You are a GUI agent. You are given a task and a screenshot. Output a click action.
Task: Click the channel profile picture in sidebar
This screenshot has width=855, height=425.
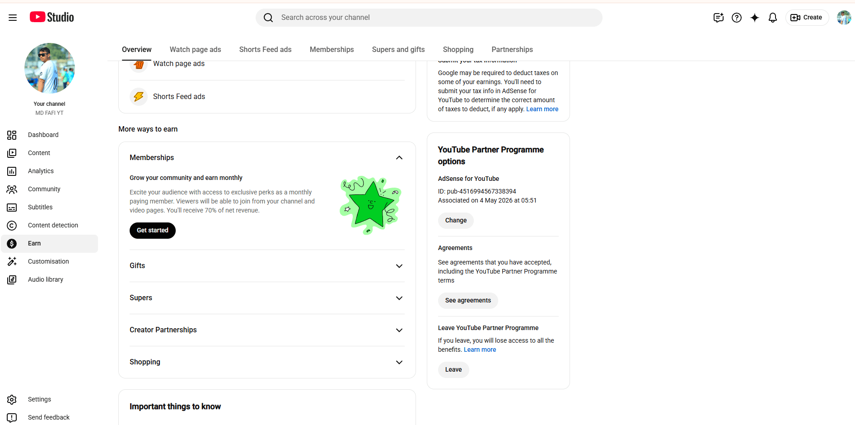click(x=50, y=68)
